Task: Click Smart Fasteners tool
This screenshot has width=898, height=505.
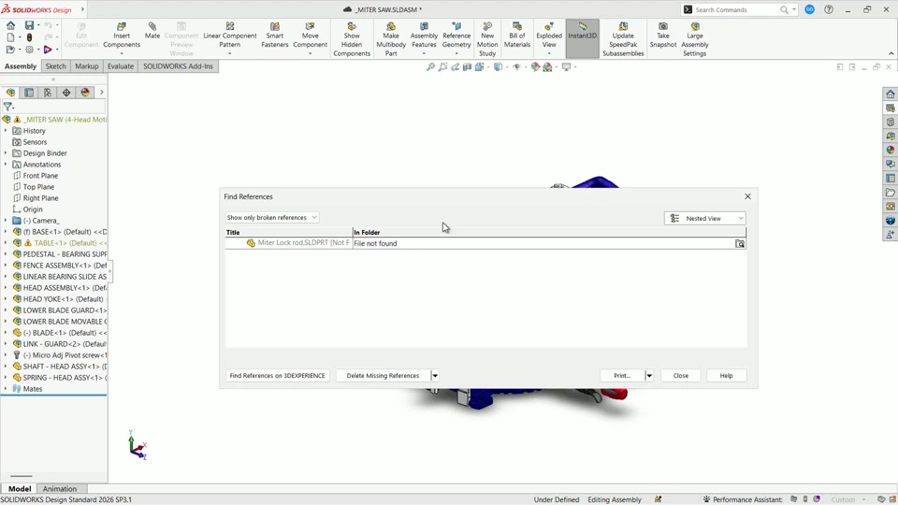Action: pyautogui.click(x=275, y=36)
